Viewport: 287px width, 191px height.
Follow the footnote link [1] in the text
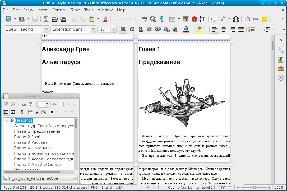[x=149, y=141]
